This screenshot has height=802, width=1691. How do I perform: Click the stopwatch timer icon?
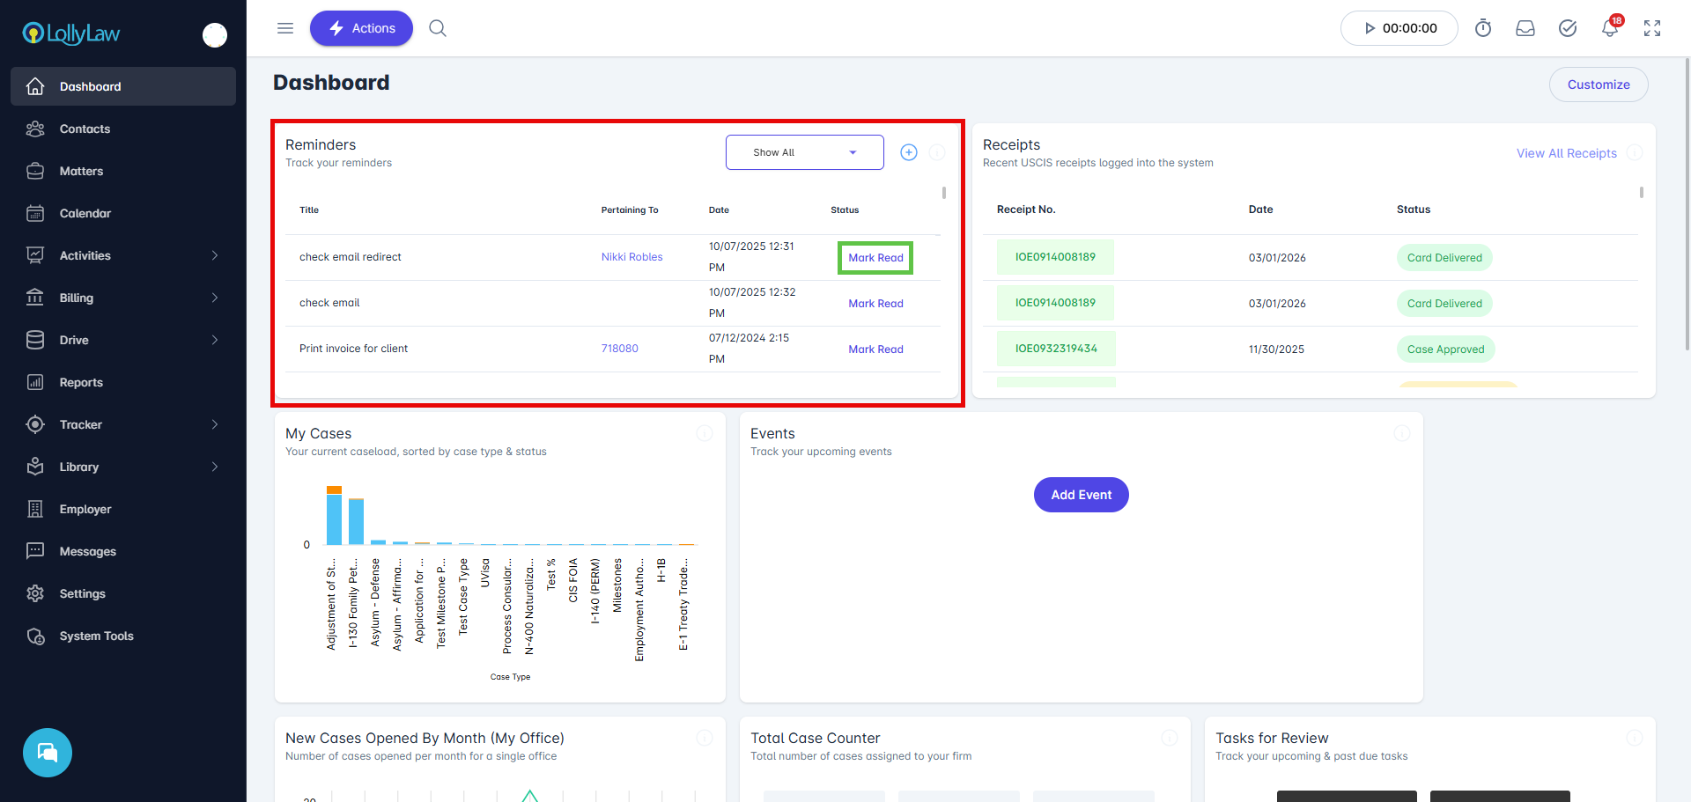click(x=1483, y=28)
